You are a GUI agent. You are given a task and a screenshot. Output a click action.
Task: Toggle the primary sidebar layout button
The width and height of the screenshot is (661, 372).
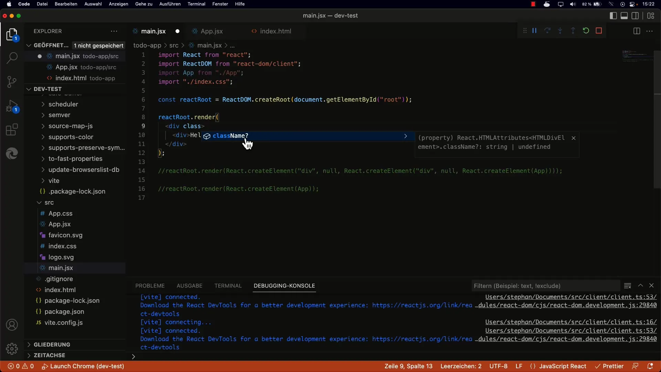[613, 15]
